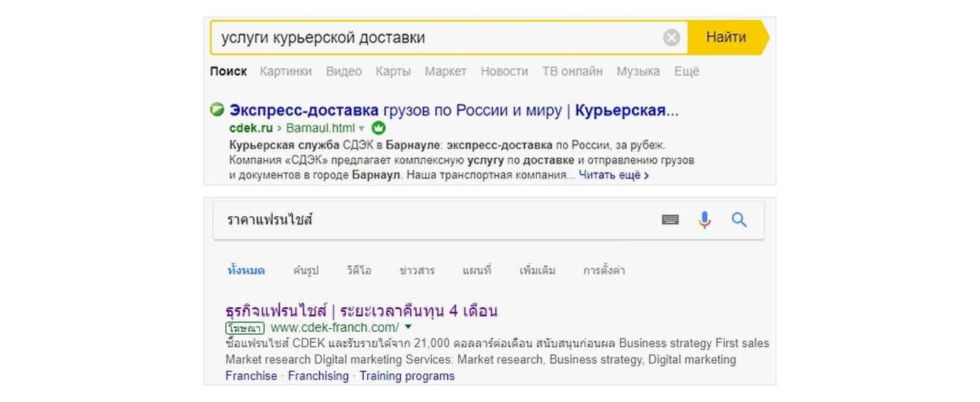980x402 pixels.
Task: Start voice search with microphone
Action: click(704, 220)
